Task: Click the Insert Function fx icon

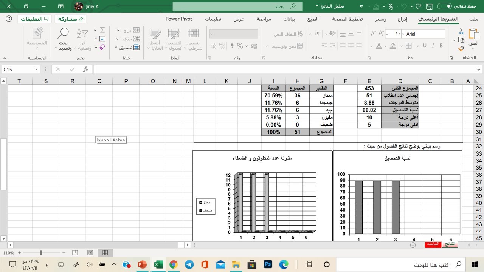Action: point(86,70)
